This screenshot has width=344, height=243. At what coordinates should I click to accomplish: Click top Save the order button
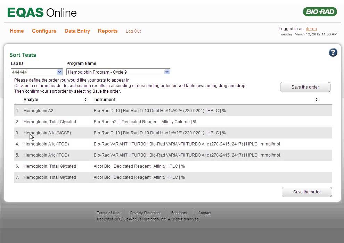[305, 87]
